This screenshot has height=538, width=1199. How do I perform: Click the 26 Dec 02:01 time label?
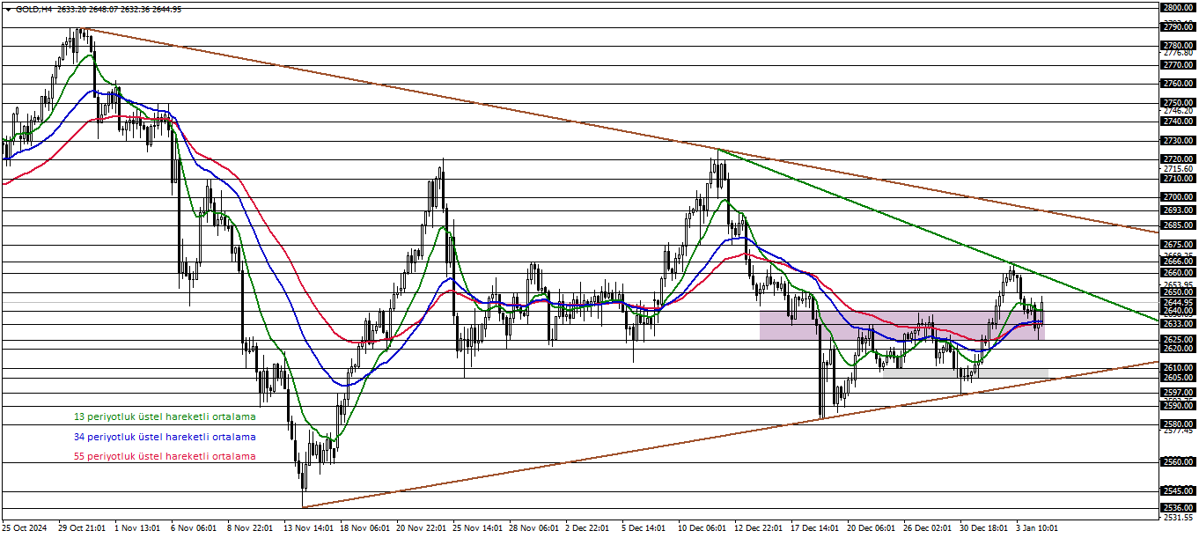coord(927,528)
